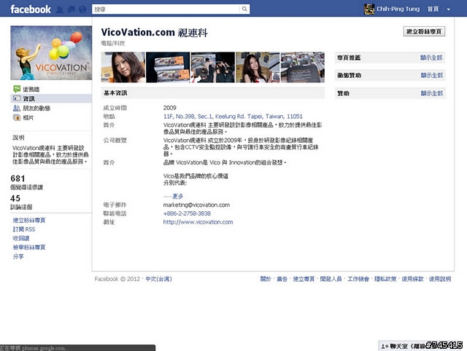Screen dimensions: 467x351
Task: Open footer 廣告 link
Action: pos(282,279)
